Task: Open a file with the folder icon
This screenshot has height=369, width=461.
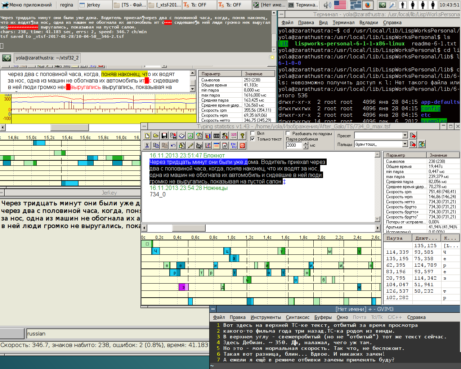Action: tap(156, 136)
